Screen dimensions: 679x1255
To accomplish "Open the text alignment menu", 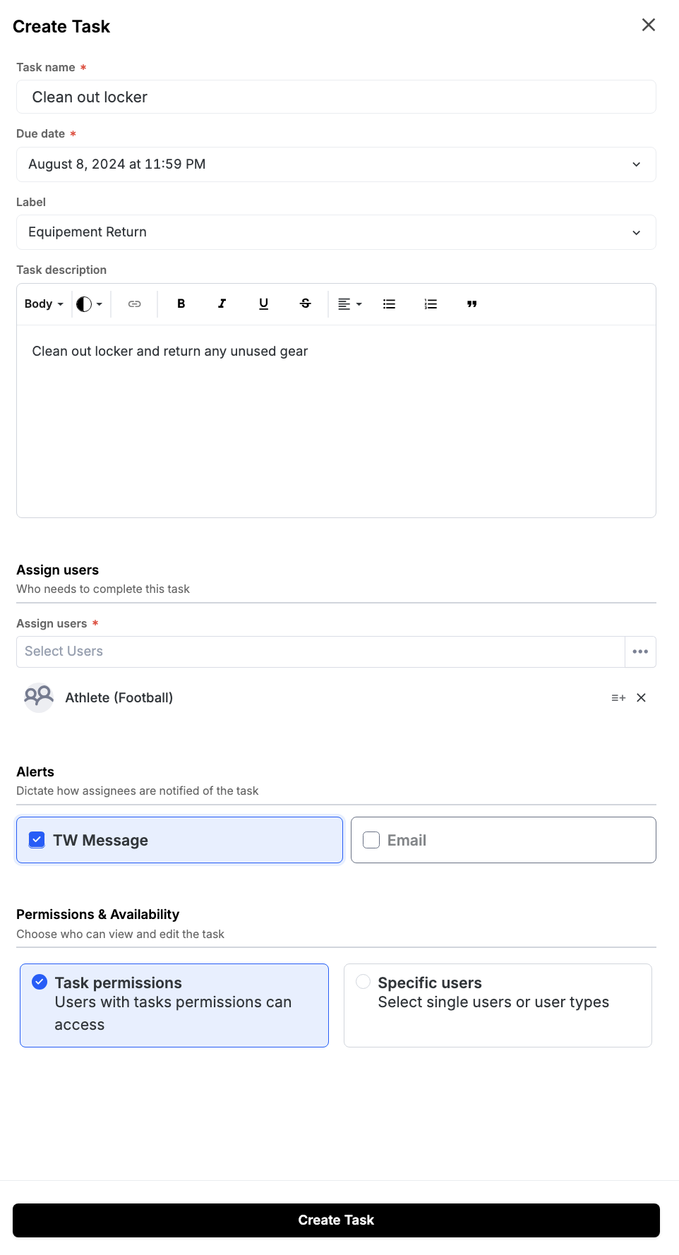I will tap(349, 304).
